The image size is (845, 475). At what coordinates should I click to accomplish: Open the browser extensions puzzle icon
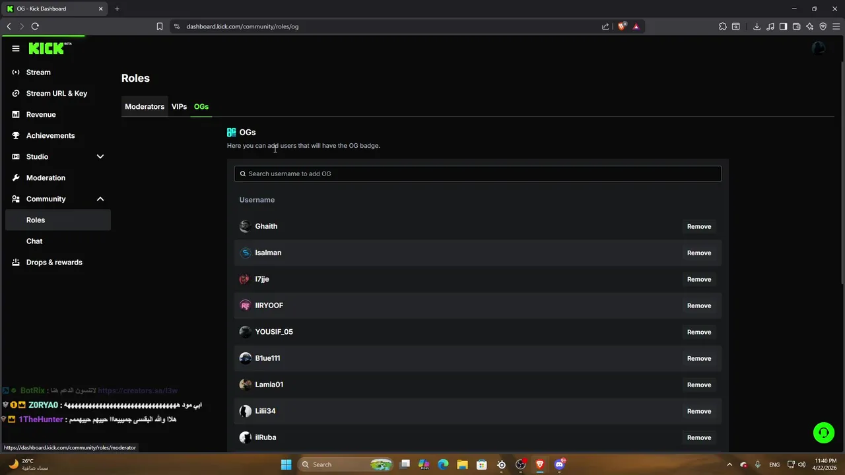(x=722, y=26)
